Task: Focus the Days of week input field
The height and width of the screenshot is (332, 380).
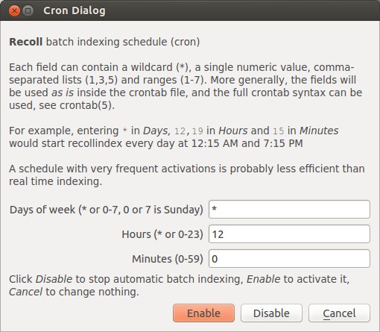Action: tap(289, 210)
